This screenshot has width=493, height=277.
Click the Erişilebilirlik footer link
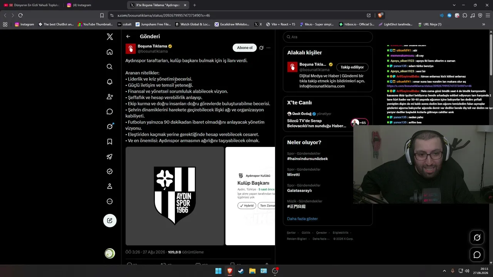(x=340, y=233)
